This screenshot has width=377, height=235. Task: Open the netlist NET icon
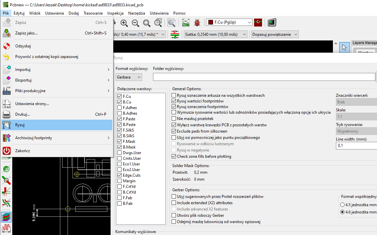point(186,23)
